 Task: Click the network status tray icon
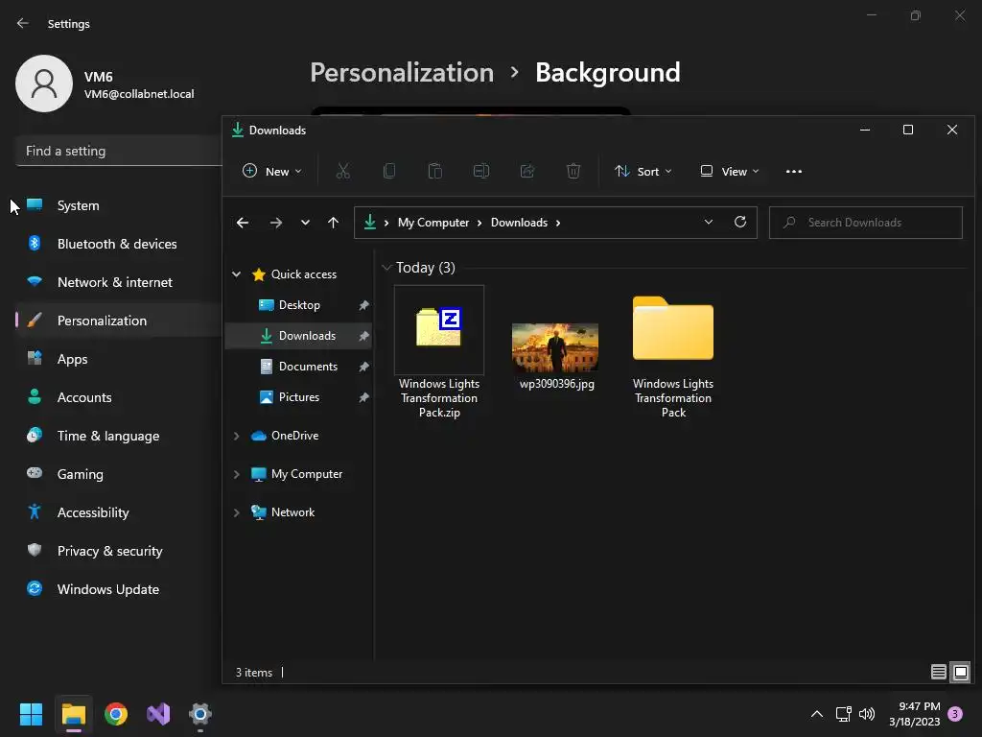pyautogui.click(x=843, y=714)
